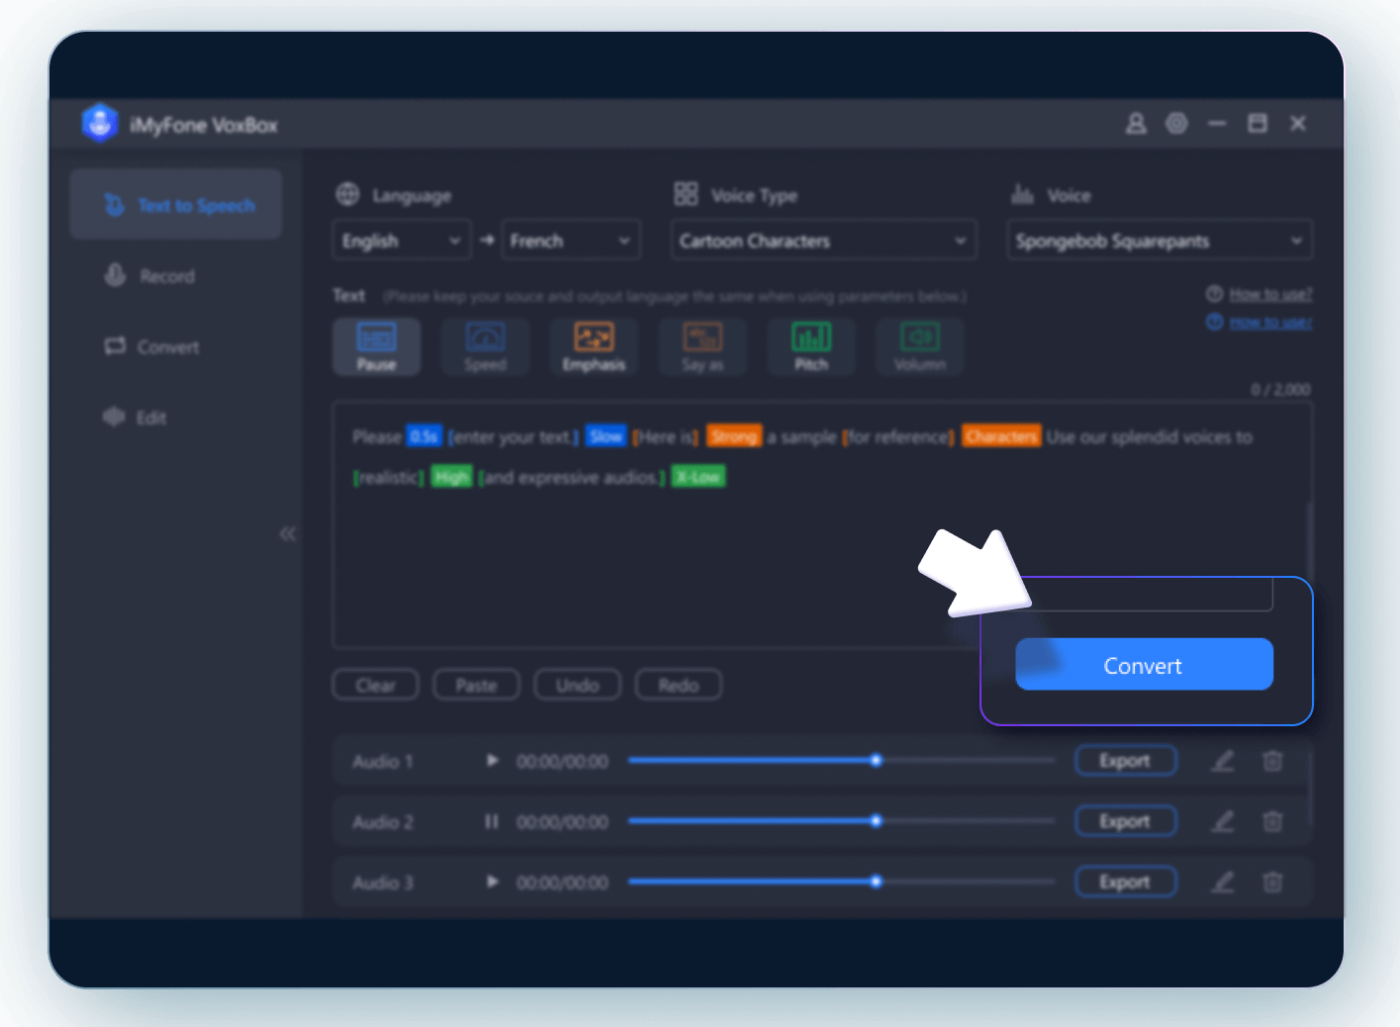Select the Volume tool icon
This screenshot has width=1400, height=1027.
920,346
